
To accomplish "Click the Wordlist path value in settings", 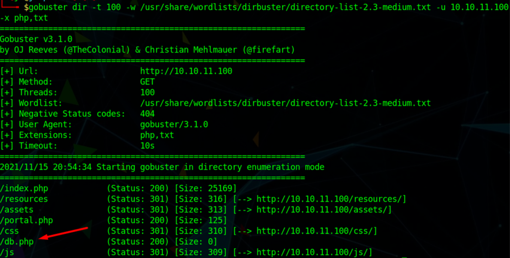I will 285,103.
